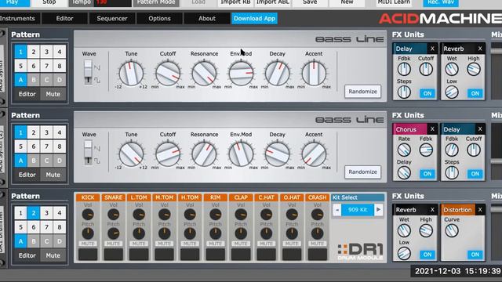Trigger the O.HAT drum pad
The height and width of the screenshot is (282, 502).
[x=292, y=255]
